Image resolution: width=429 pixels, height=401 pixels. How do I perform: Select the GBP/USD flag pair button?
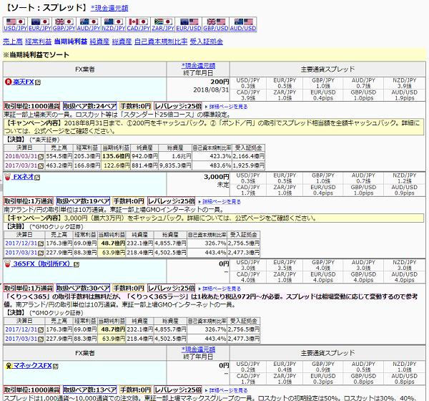216,24
